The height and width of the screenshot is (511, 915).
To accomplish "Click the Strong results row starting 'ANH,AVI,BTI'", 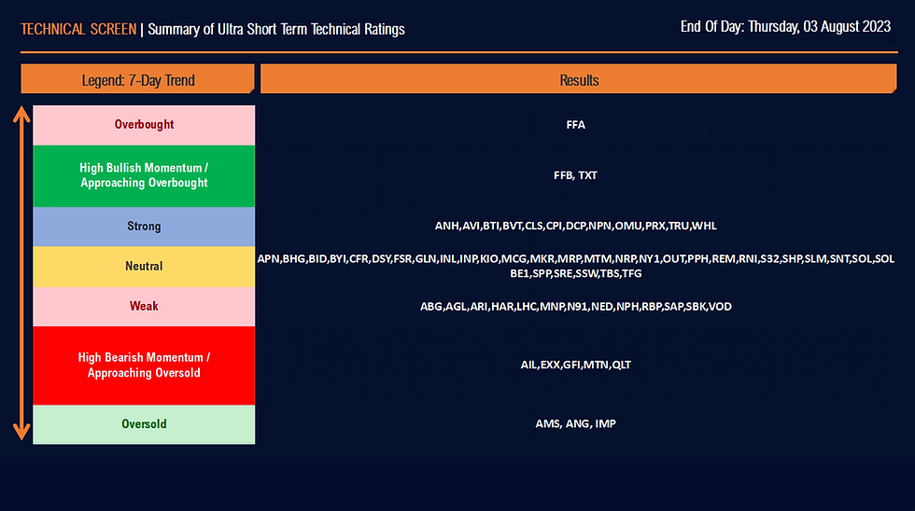I will point(575,226).
